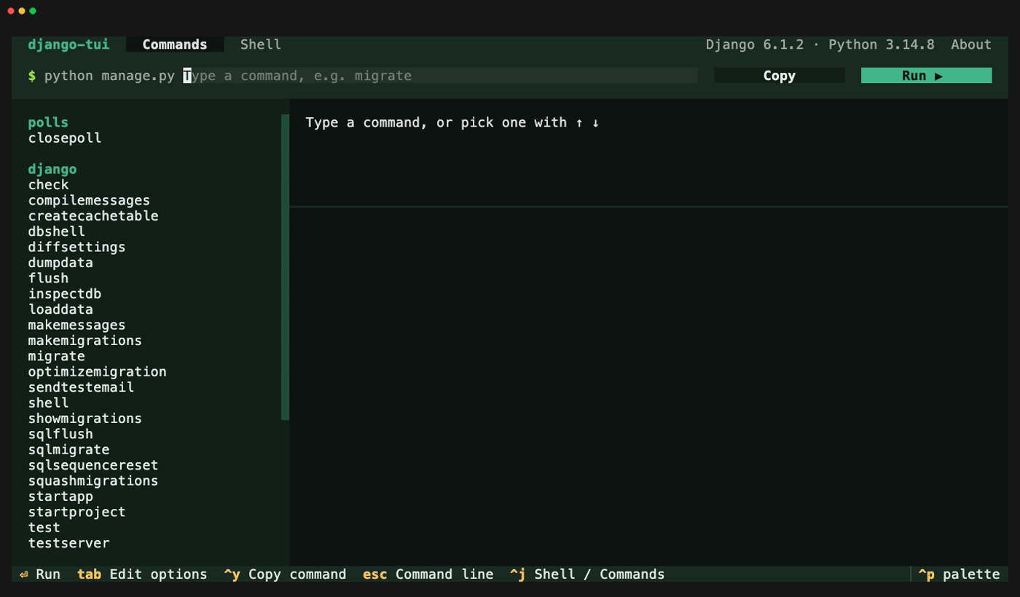Click the Shell / Commands footer shortcut
This screenshot has height=597, width=1020.
[x=587, y=574]
